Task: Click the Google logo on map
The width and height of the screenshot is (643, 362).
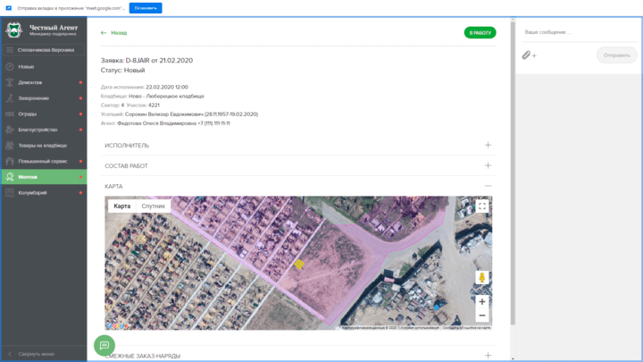Action: pos(117,325)
